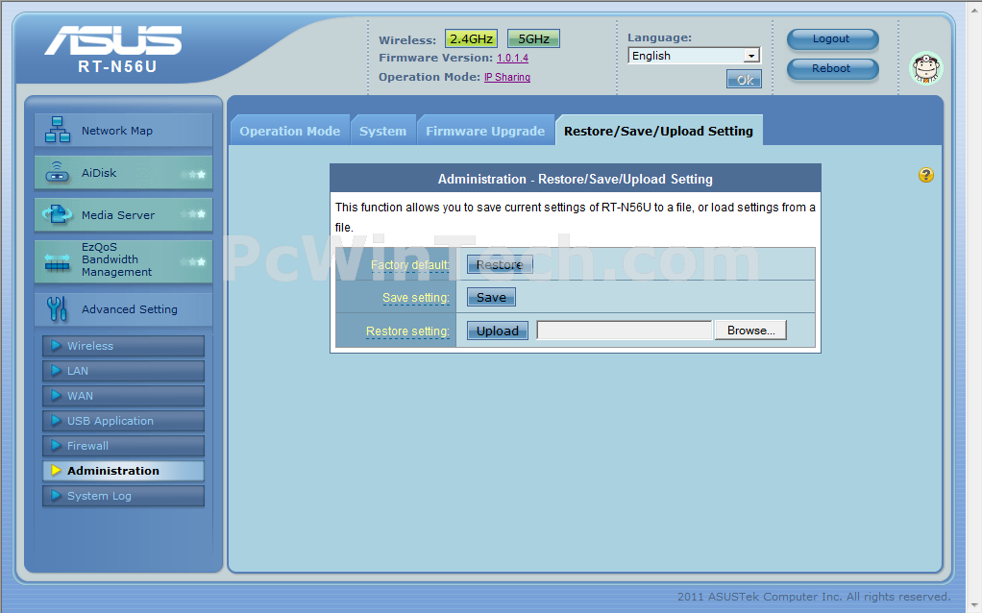Open the LAN settings menu
This screenshot has width=982, height=613.
tap(123, 371)
